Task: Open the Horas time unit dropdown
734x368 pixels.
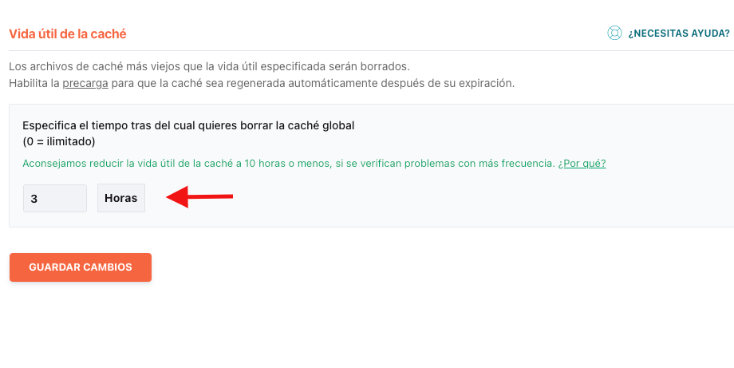Action: coord(121,199)
